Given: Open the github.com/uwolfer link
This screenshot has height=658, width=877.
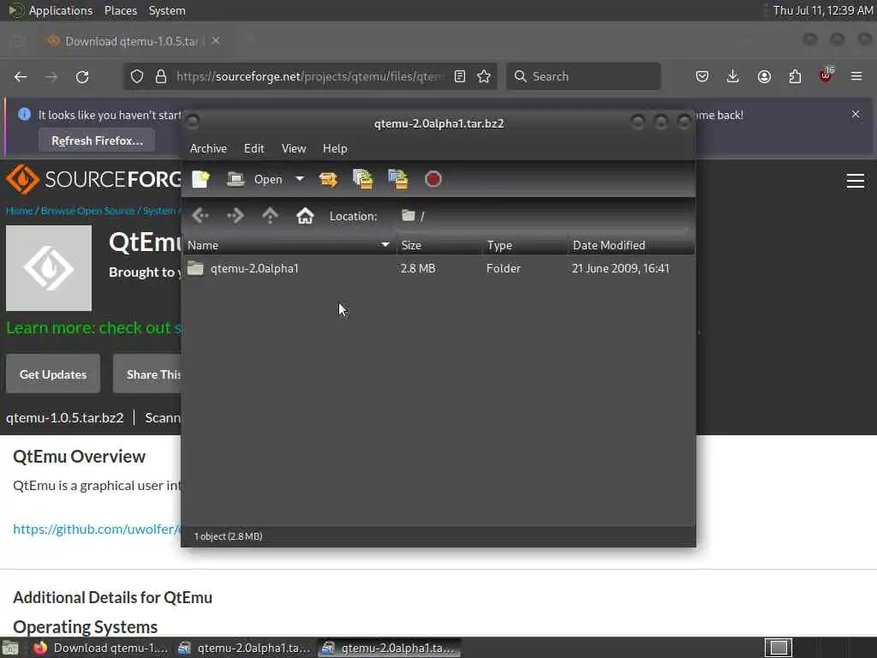Looking at the screenshot, I should click(x=97, y=529).
